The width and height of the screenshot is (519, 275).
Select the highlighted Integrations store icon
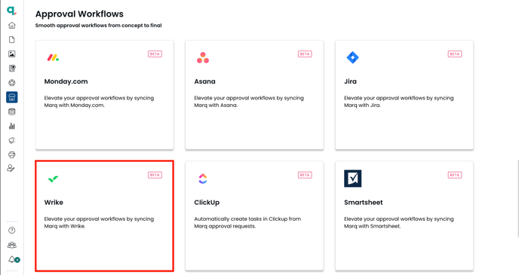[12, 97]
